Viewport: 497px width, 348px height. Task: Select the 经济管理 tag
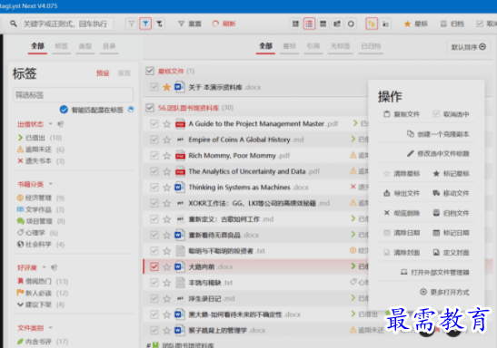coord(38,198)
